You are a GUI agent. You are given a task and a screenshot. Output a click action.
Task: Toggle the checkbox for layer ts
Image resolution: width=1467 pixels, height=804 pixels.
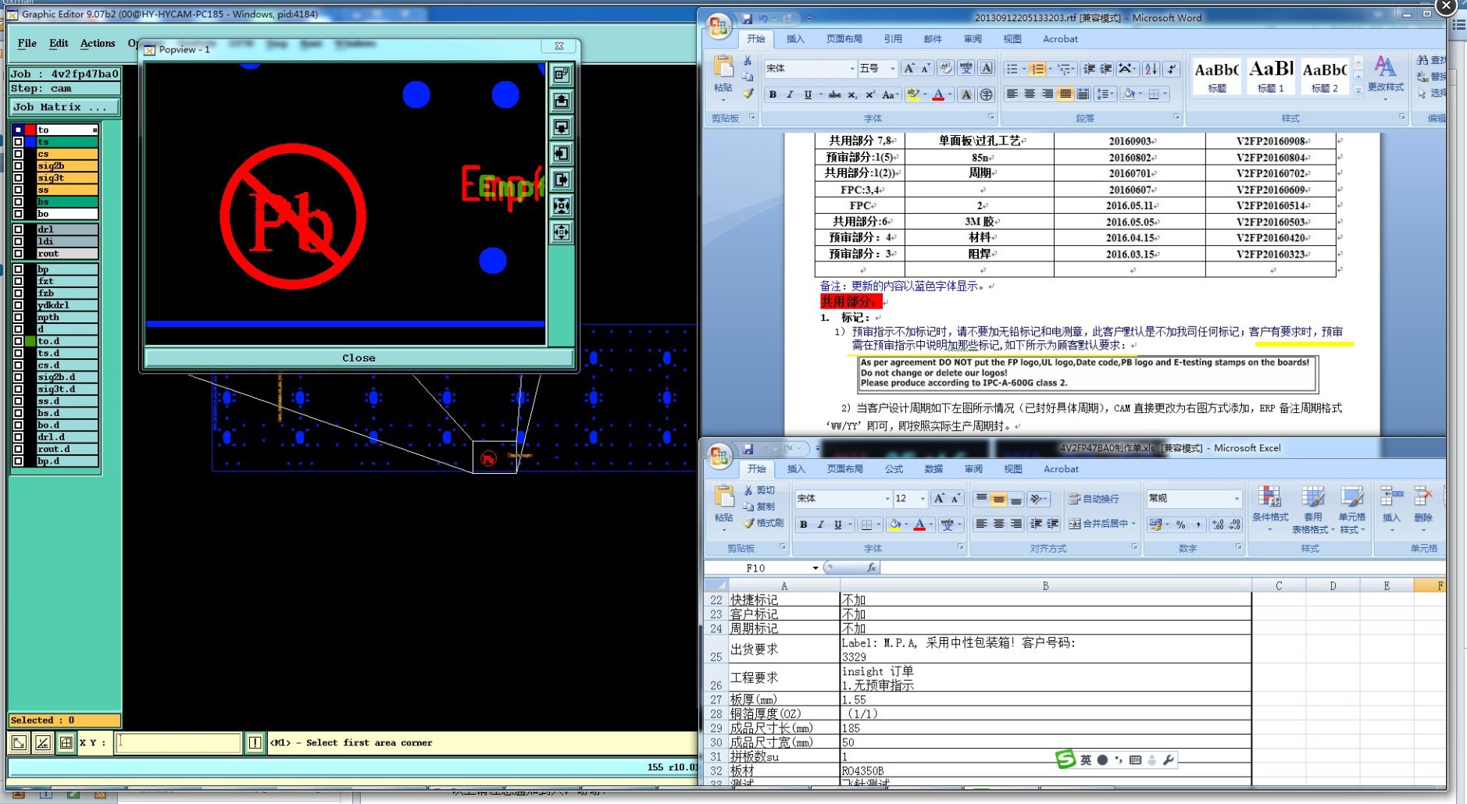pos(18,142)
